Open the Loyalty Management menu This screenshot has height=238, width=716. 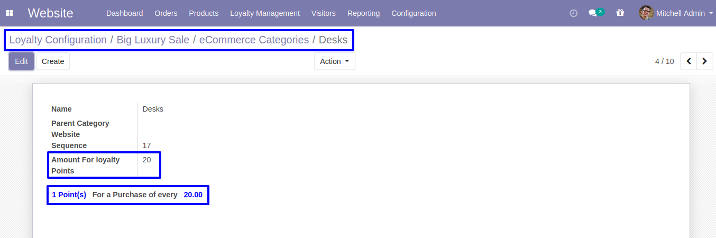(x=264, y=13)
